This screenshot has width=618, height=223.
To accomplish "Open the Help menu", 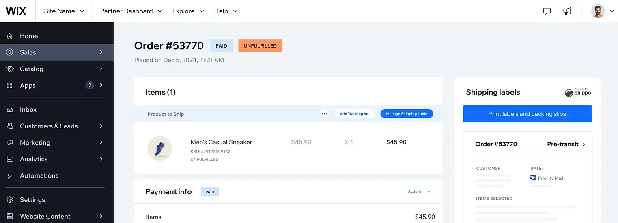I will click(x=226, y=11).
